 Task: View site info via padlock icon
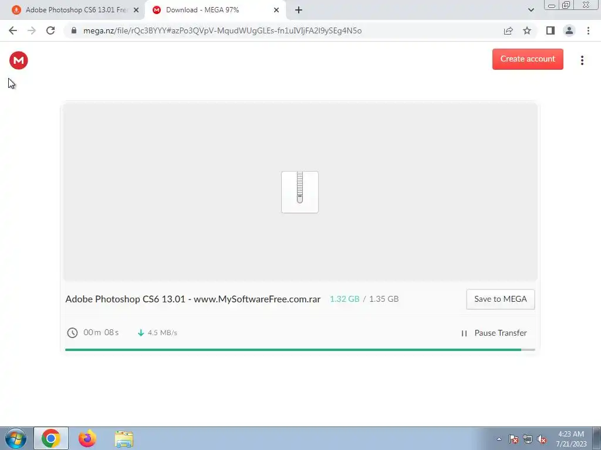tap(74, 30)
